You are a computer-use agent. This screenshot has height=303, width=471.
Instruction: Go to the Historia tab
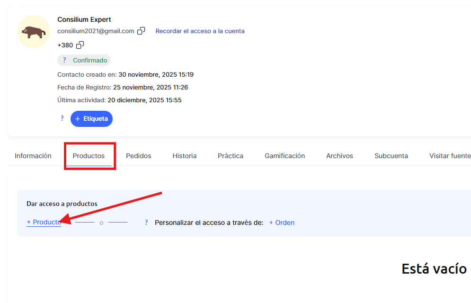(184, 156)
